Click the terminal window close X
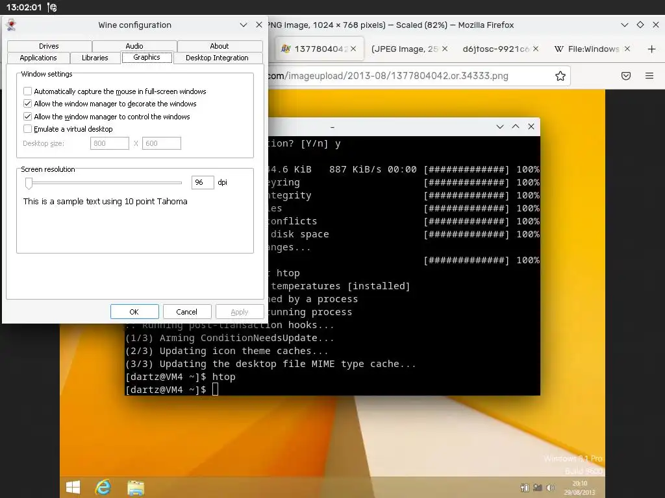This screenshot has width=665, height=498. (531, 126)
